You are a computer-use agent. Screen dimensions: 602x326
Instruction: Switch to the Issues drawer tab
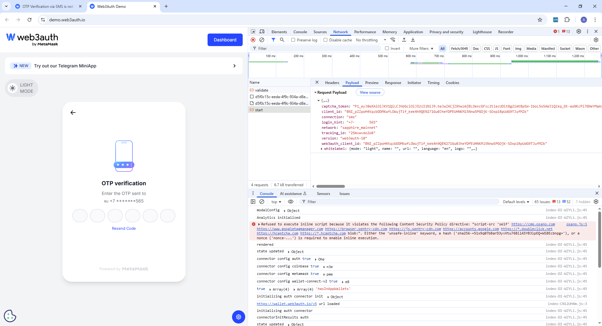344,193
